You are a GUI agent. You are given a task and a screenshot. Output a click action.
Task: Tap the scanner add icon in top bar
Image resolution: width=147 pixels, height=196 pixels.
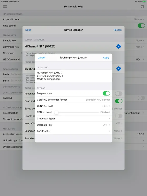pyautogui.click(x=142, y=6)
